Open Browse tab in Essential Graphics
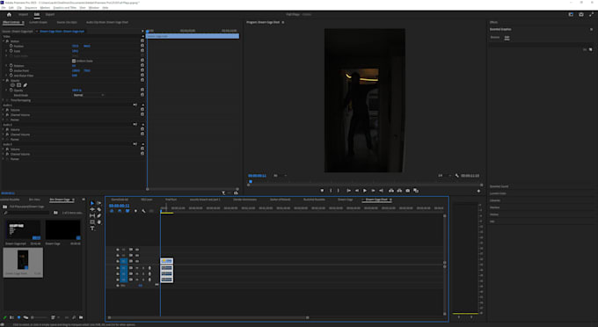 pos(494,37)
